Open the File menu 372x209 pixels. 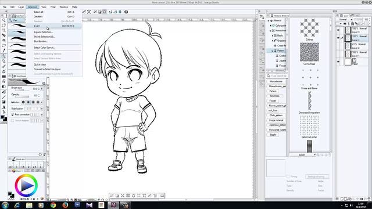tap(5, 7)
